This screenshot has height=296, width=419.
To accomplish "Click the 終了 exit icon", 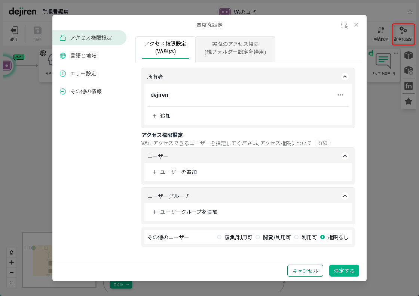I will (x=14, y=31).
